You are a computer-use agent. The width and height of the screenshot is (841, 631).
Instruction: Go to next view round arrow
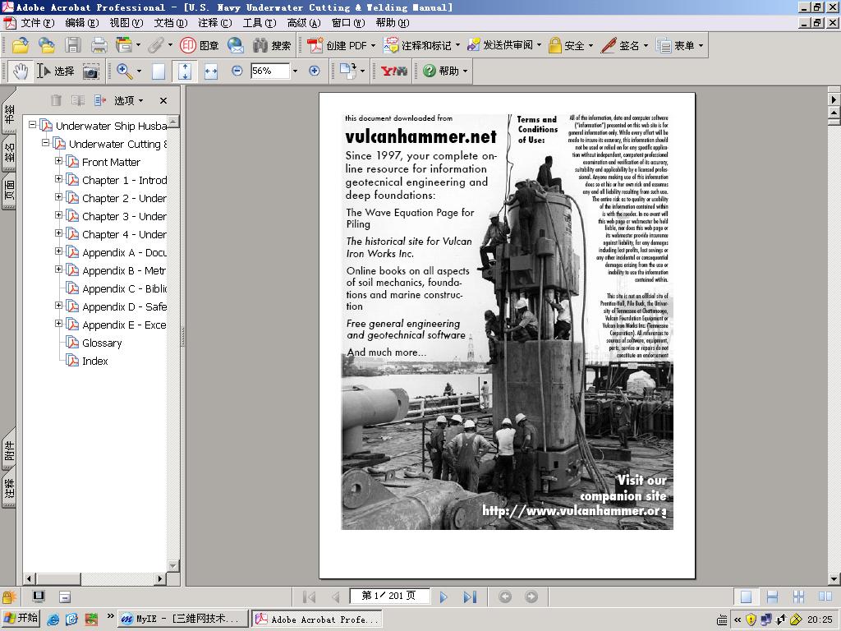tap(531, 596)
